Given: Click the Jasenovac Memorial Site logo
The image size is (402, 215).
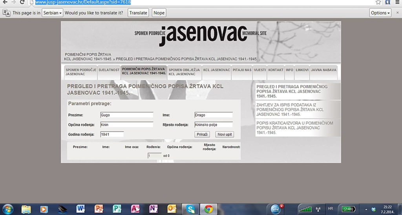Looking at the screenshot, I should pyautogui.click(x=201, y=35).
